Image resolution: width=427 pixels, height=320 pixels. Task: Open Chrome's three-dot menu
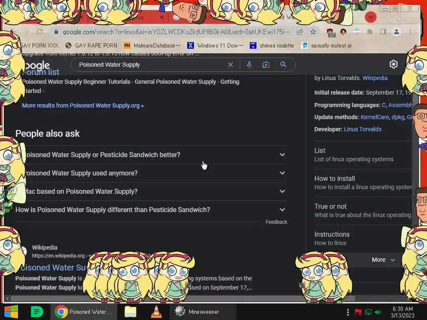(x=410, y=32)
